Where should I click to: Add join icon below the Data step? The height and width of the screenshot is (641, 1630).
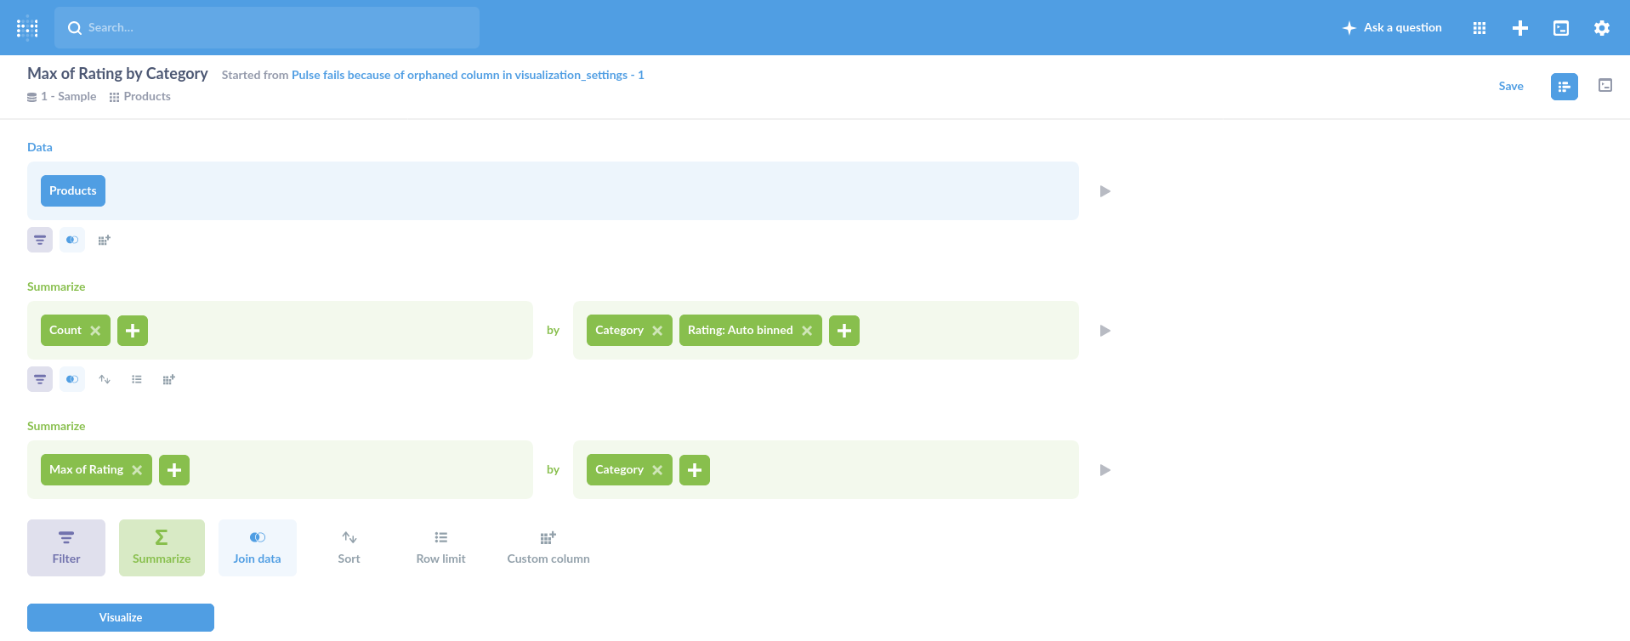[72, 240]
